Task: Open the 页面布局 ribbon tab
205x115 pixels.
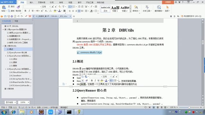Action: [42, 2]
